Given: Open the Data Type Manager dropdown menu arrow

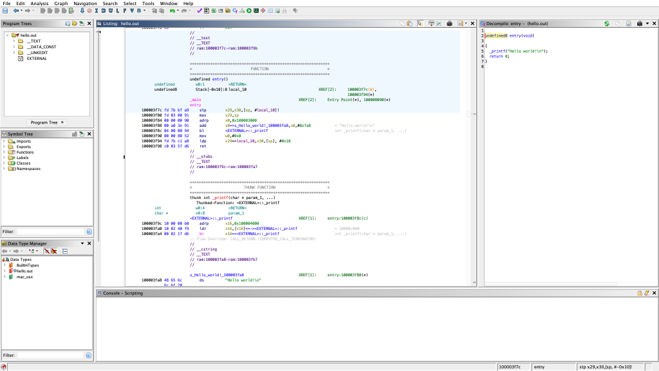Looking at the screenshot, I should point(82,243).
